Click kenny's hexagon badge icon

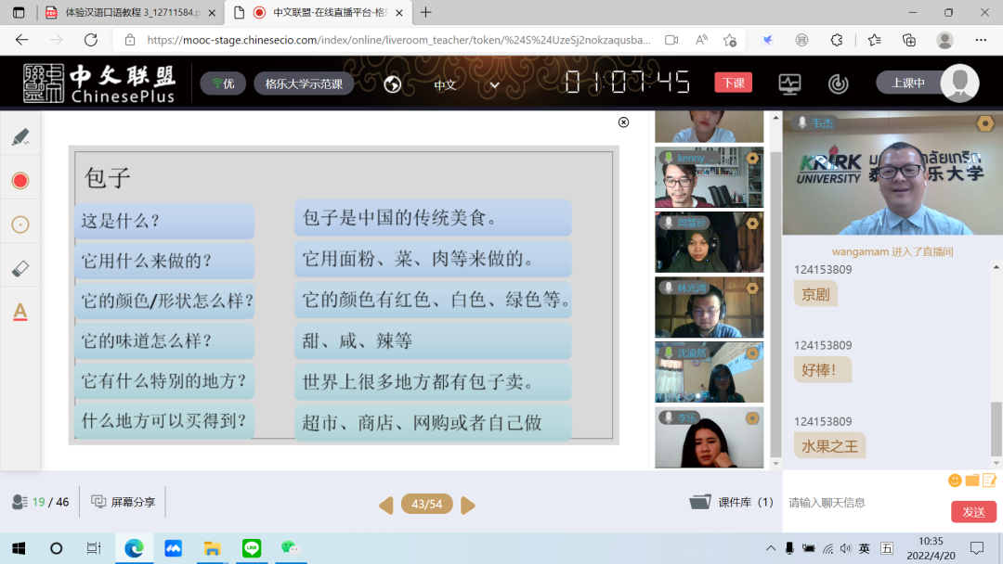pyautogui.click(x=752, y=158)
